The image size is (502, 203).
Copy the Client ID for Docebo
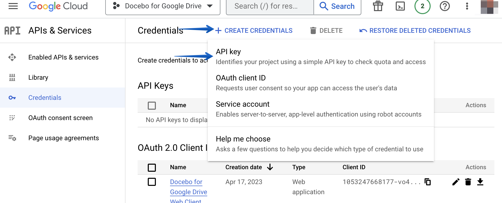pyautogui.click(x=428, y=182)
